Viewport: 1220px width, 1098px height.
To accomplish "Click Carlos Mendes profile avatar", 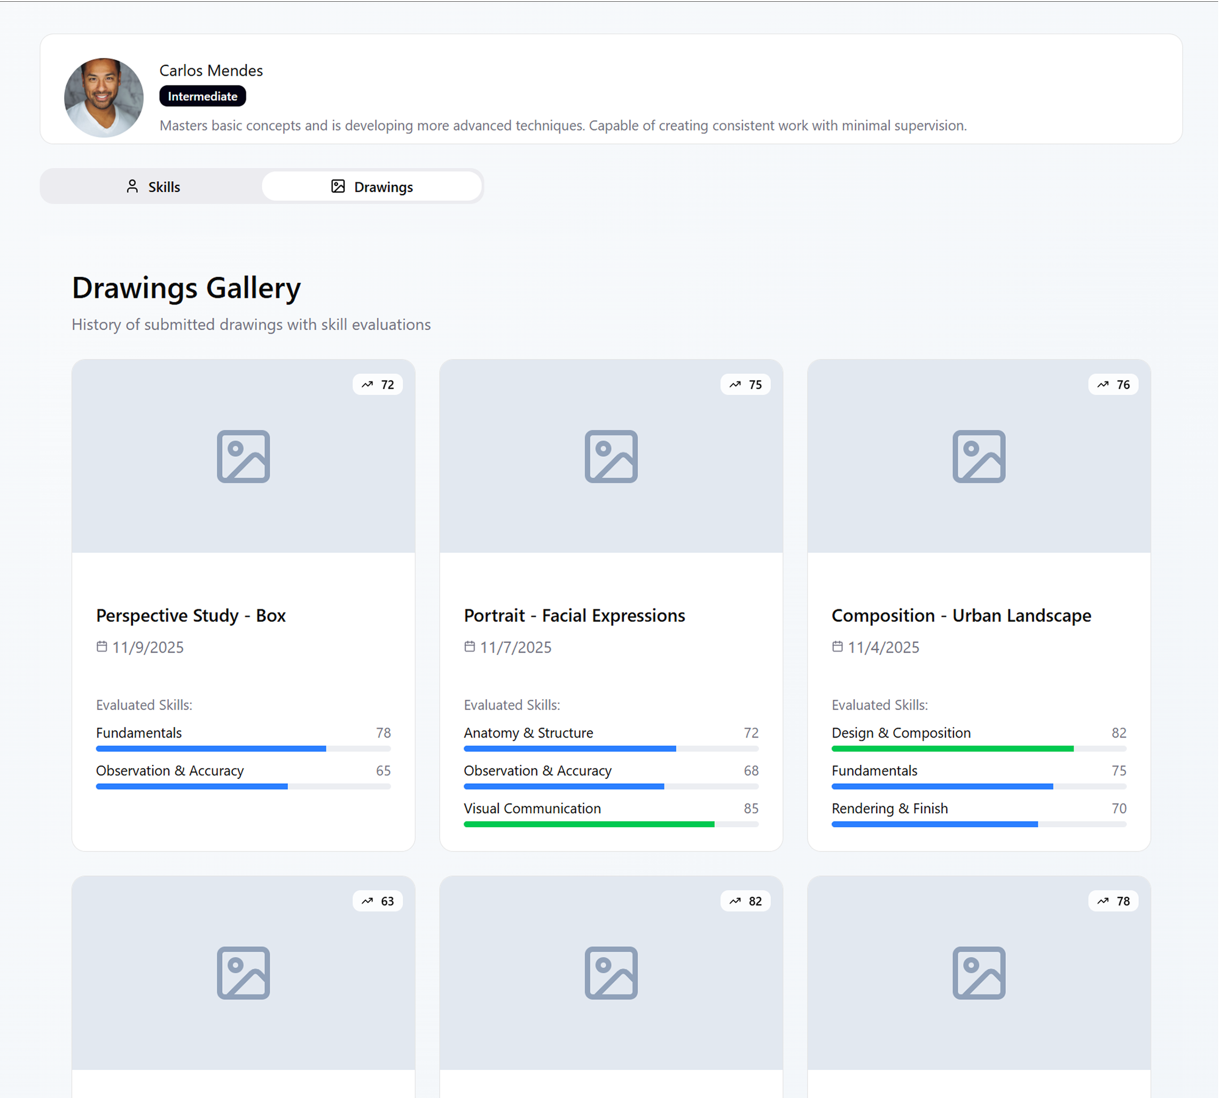I will tap(104, 98).
